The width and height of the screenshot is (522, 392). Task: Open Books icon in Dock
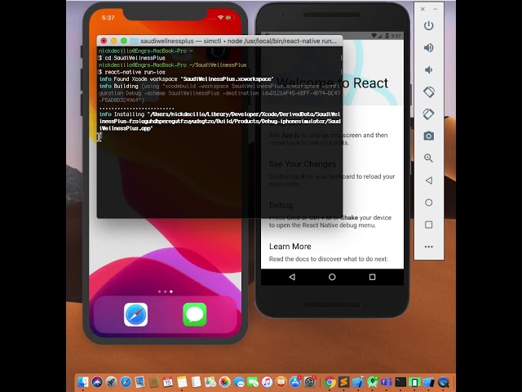pyautogui.click(x=281, y=382)
